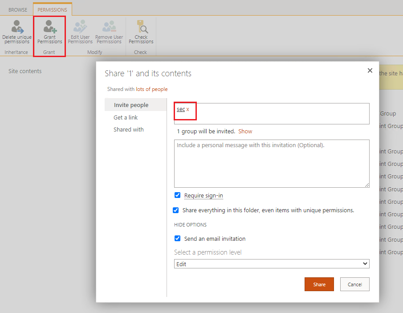The image size is (403, 313).
Task: Open the permission level dropdown
Action: tap(272, 264)
